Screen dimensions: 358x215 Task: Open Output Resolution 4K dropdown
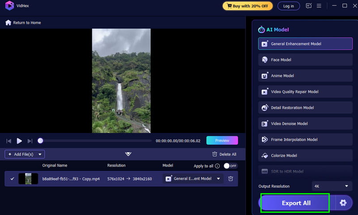[x=331, y=186]
